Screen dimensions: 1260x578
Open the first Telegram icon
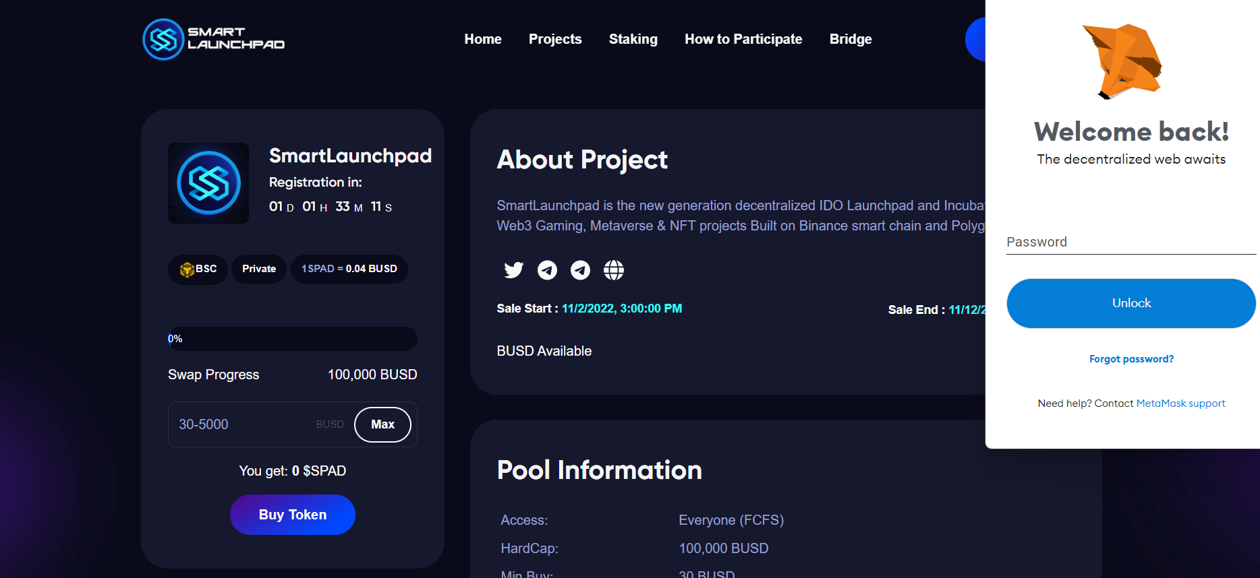coord(547,270)
